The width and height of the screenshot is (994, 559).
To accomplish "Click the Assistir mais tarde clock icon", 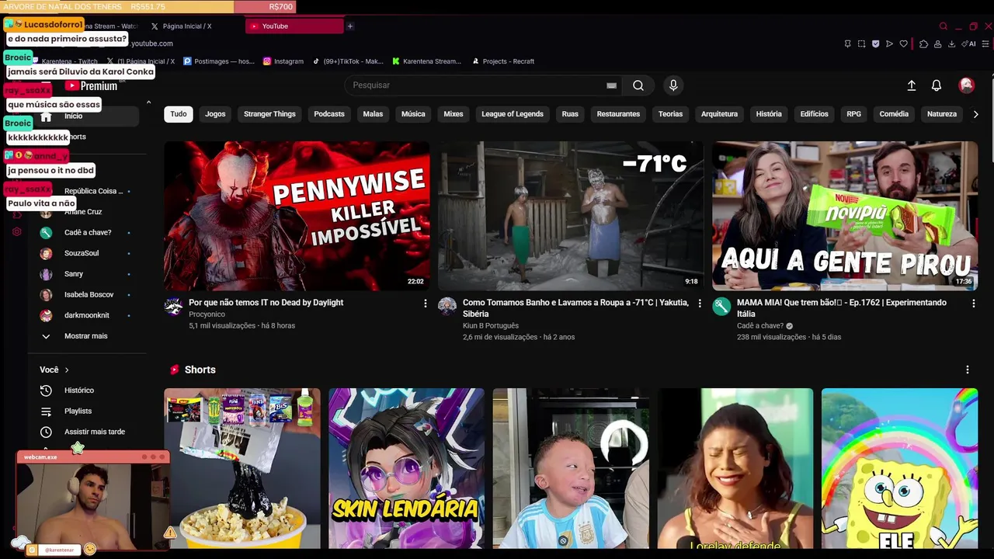I will point(46,432).
